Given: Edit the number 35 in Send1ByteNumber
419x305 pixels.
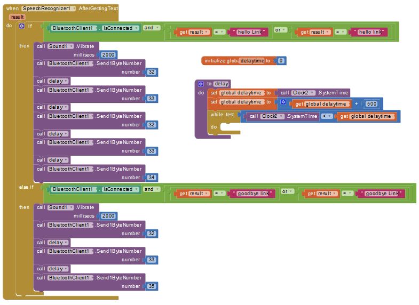Looking at the screenshot, I should coord(152,286).
